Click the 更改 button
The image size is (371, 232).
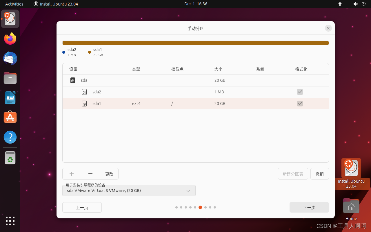109,174
